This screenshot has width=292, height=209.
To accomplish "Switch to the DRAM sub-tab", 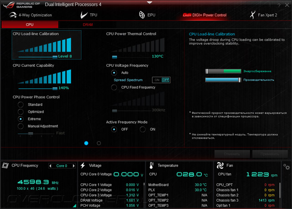I will [88, 25].
